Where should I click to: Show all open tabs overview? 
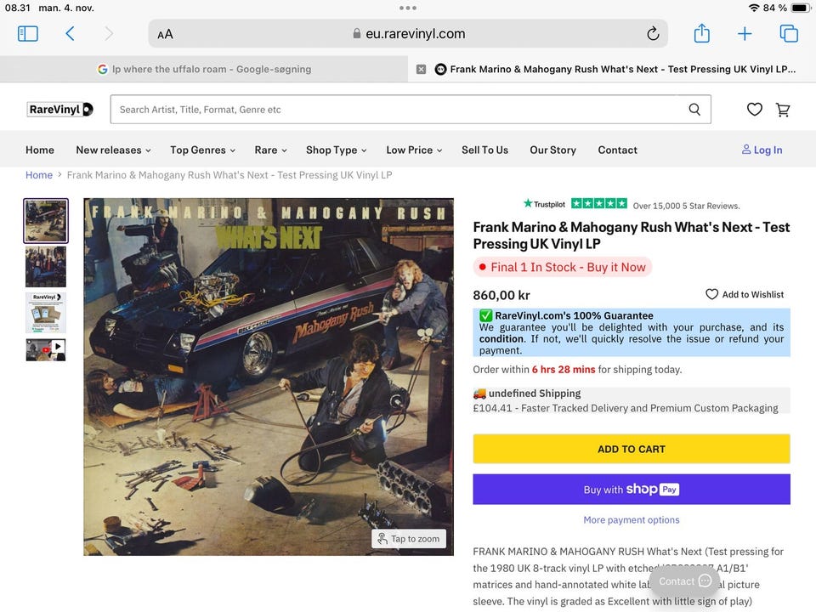789,33
